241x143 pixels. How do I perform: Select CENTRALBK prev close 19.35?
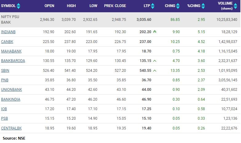121,128
